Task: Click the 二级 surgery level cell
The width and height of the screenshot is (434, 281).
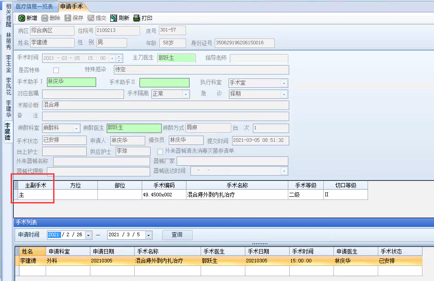Action: [x=306, y=195]
